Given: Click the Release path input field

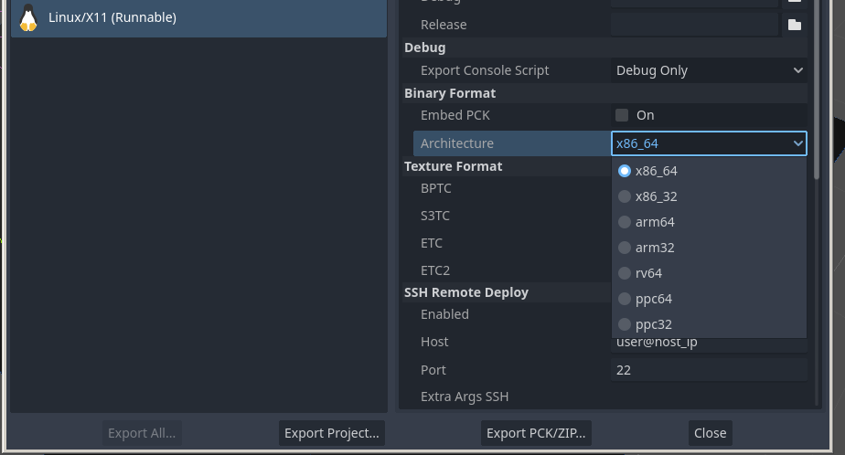Looking at the screenshot, I should pyautogui.click(x=693, y=25).
